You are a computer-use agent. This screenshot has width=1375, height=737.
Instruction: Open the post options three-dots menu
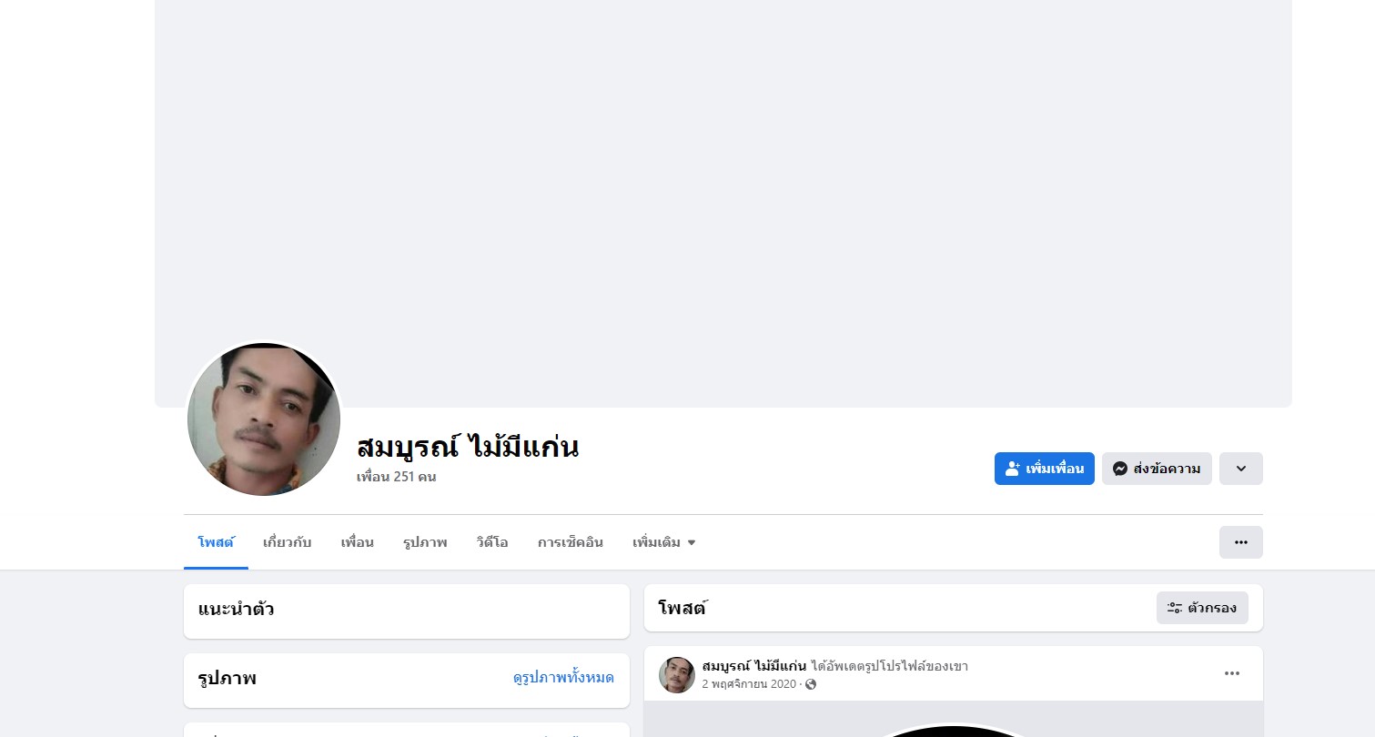tap(1232, 673)
